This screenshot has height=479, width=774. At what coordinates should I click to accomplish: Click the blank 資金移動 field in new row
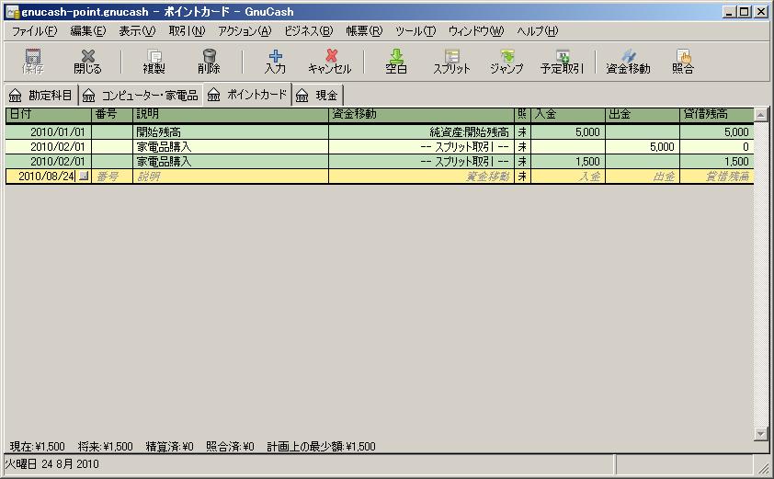[421, 177]
